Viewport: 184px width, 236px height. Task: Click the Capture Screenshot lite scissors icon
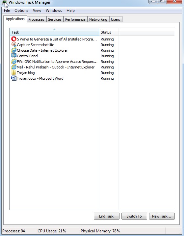coord(14,45)
